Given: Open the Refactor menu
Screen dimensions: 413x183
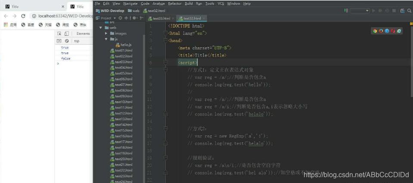Looking at the screenshot, I should pyautogui.click(x=175, y=3).
